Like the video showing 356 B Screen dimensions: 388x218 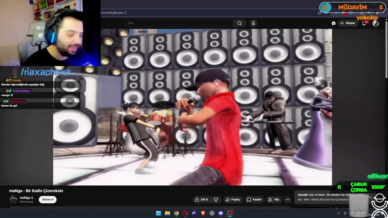202,200
